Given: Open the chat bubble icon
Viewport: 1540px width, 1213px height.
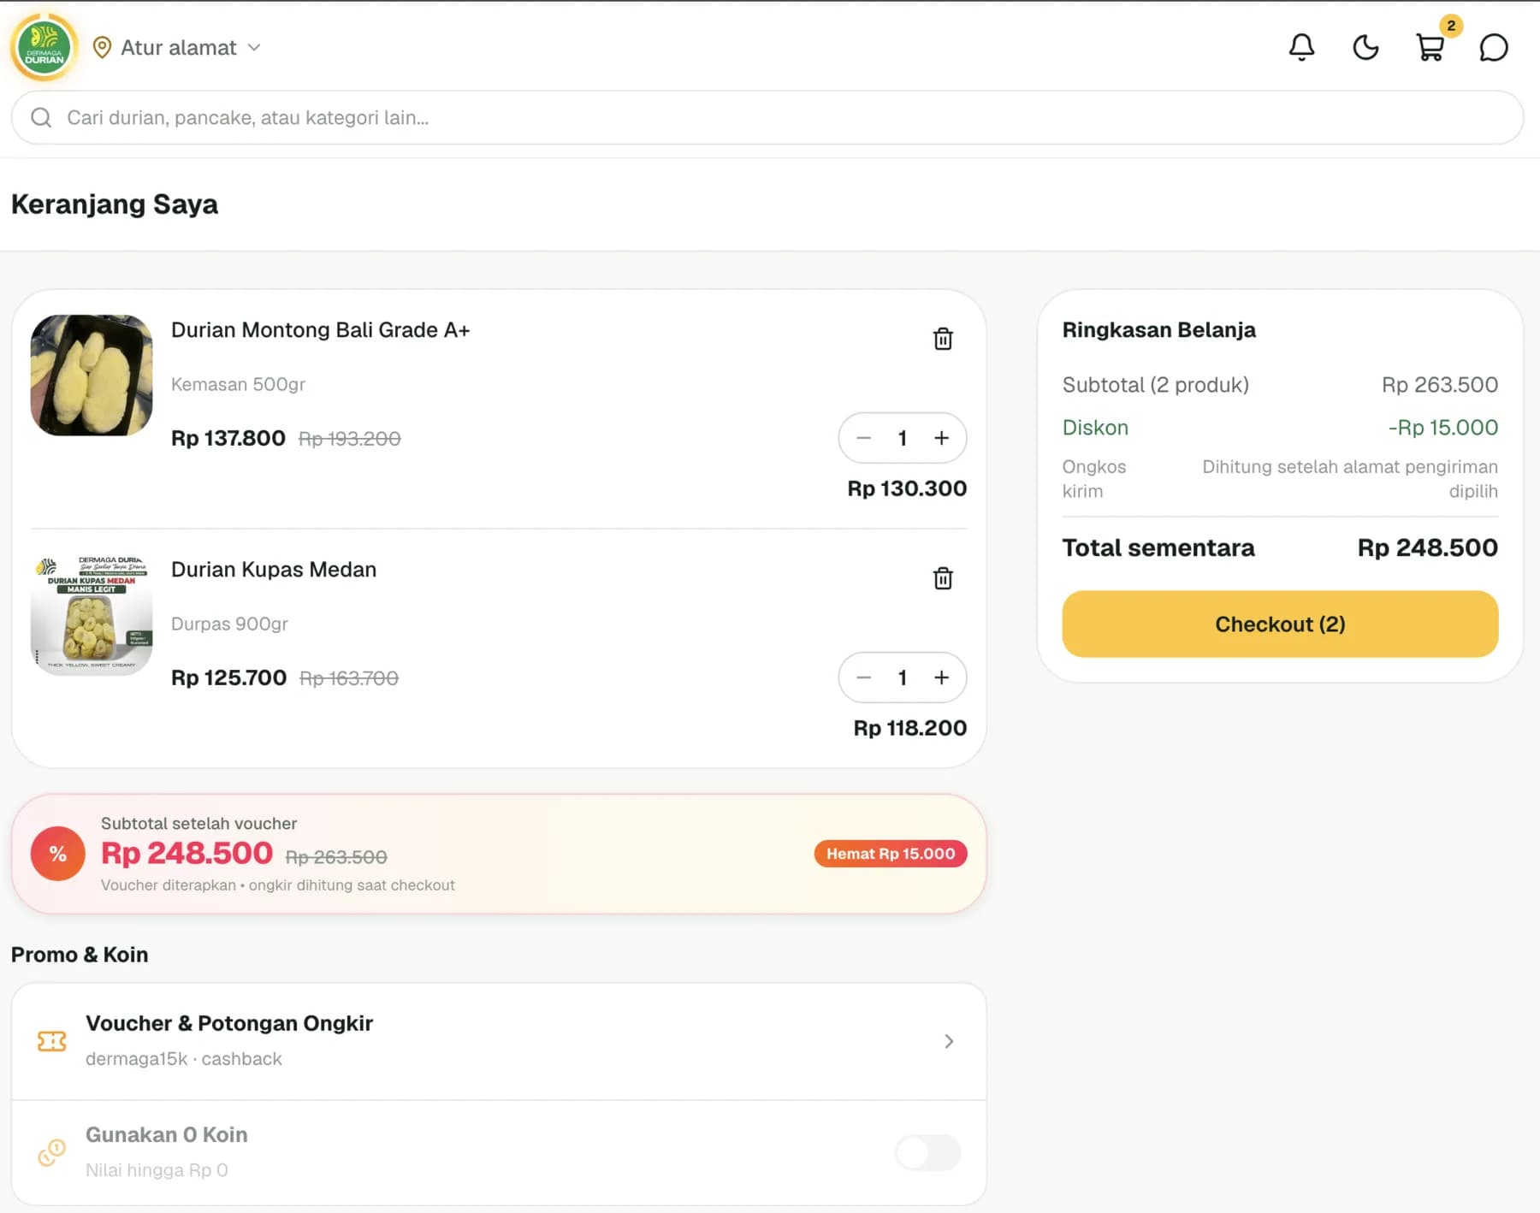Looking at the screenshot, I should pyautogui.click(x=1494, y=47).
